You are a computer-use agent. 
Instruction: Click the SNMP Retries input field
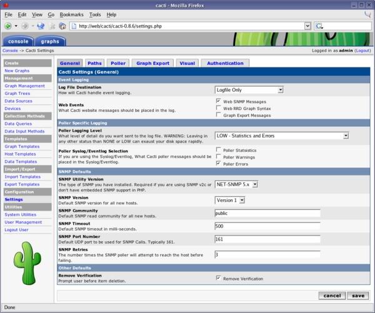(x=267, y=255)
